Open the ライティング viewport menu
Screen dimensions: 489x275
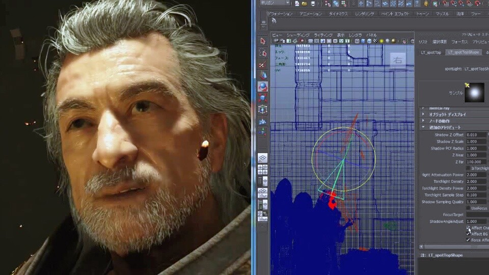tap(323, 35)
